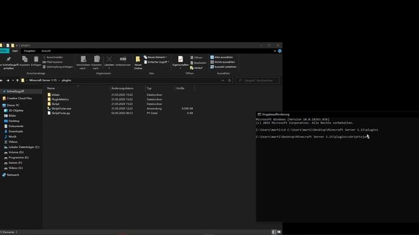Click Bearbeiten in the ribbon
This screenshot has width=419, height=235.
pyautogui.click(x=198, y=63)
